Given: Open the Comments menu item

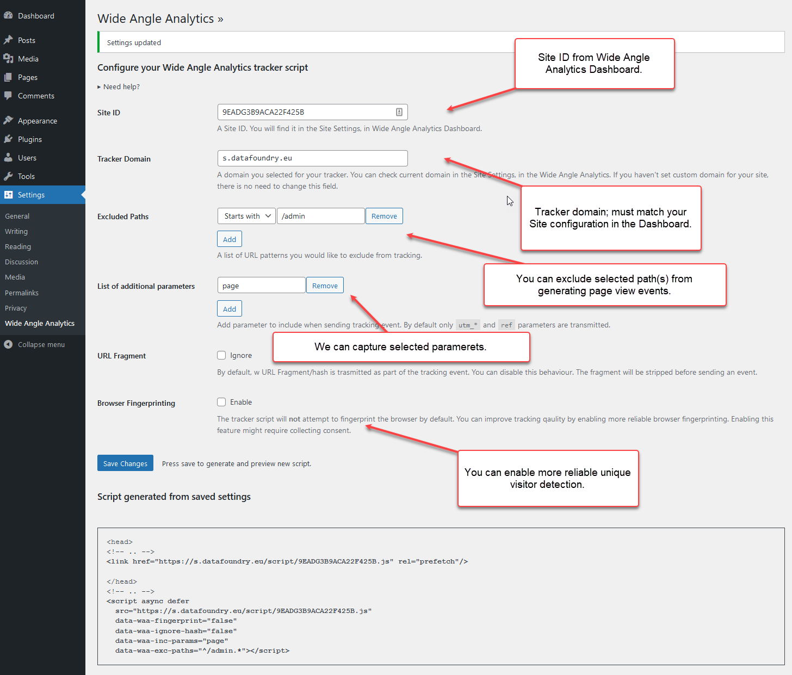Looking at the screenshot, I should click(42, 96).
